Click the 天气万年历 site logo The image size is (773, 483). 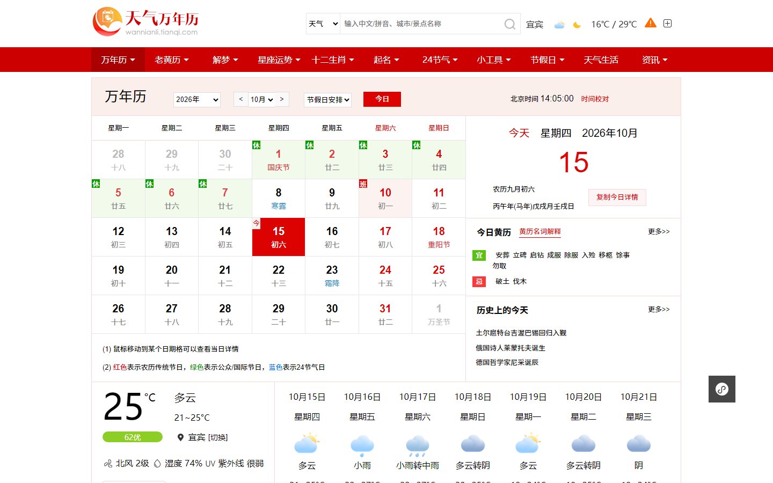pos(145,21)
